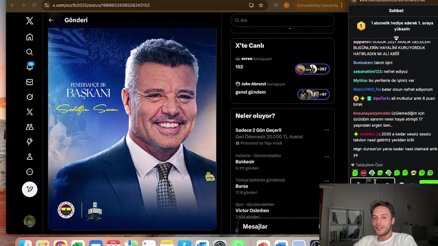Go back from the Gönderi post view
This screenshot has height=246, width=438.
click(51, 20)
